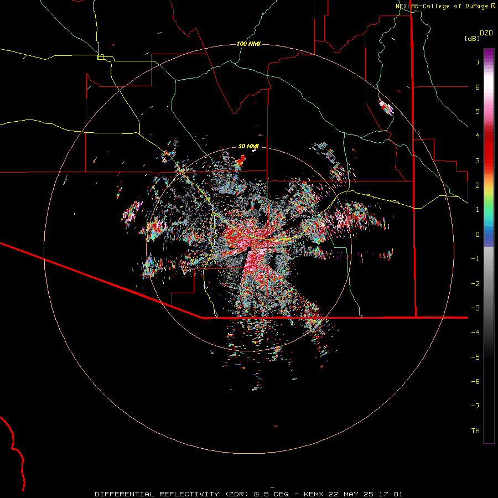Click the -3 value on color scale

coord(475,308)
